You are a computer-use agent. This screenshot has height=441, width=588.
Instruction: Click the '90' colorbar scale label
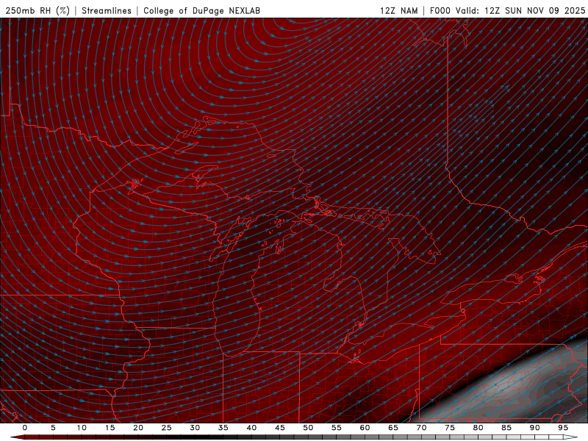click(534, 428)
